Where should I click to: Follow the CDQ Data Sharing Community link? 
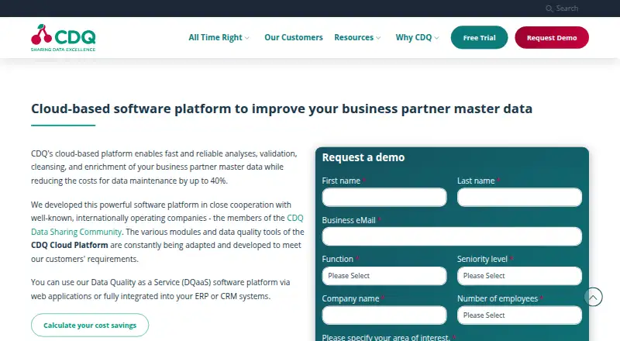pos(76,232)
